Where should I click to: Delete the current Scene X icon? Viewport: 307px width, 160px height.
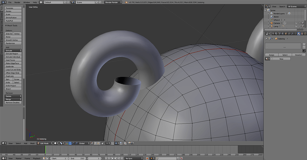pyautogui.click(x=100, y=2)
